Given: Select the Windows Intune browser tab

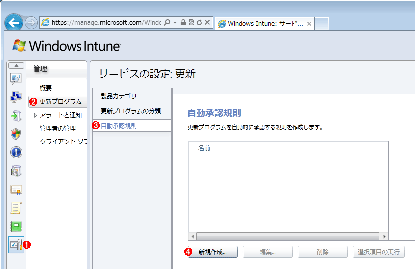Looking at the screenshot, I should (265, 24).
